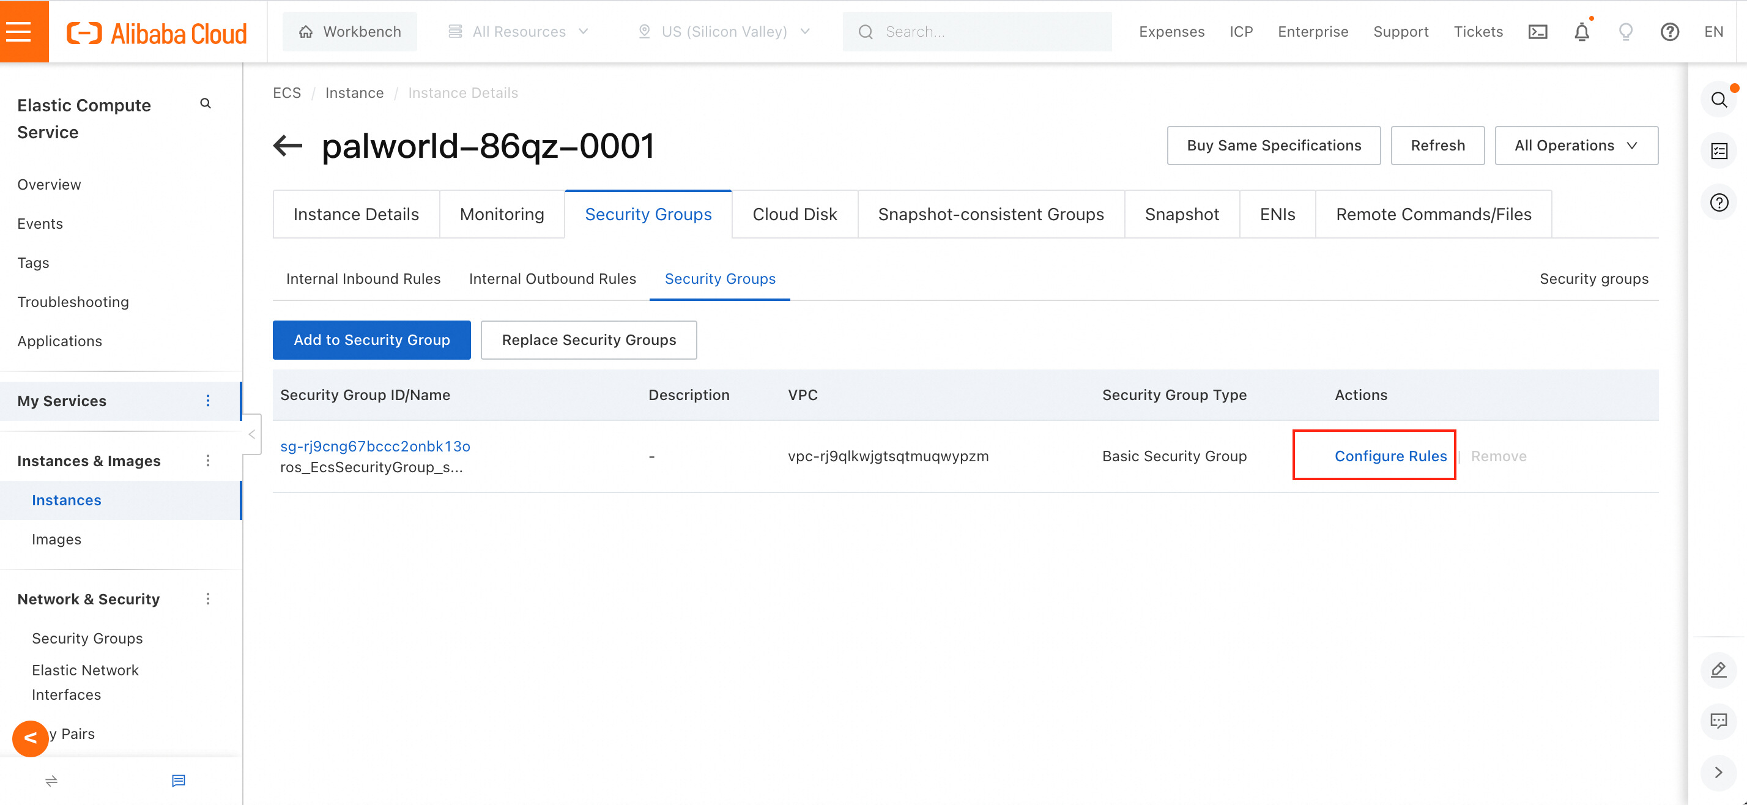This screenshot has height=805, width=1747.
Task: Open the All Resources dropdown
Action: tap(519, 32)
